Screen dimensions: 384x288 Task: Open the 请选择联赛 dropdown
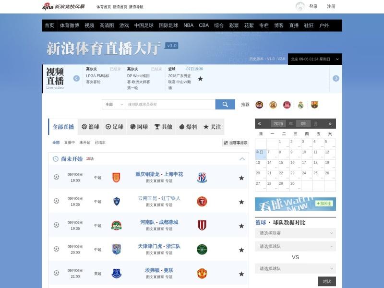pyautogui.click(x=295, y=233)
